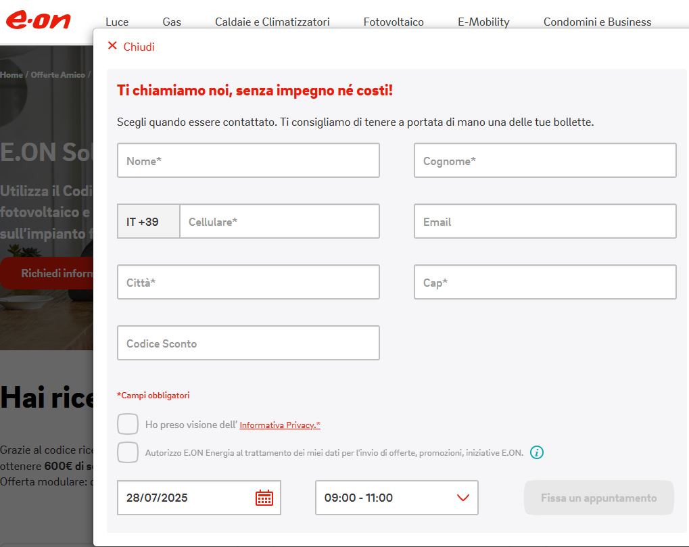This screenshot has width=689, height=547.
Task: Click Richiedi informazioni button in the background page
Action: tap(47, 273)
